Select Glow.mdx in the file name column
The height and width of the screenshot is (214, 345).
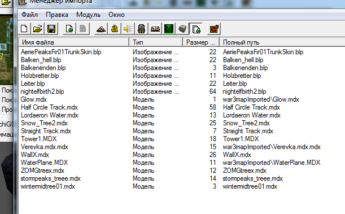pyautogui.click(x=34, y=99)
